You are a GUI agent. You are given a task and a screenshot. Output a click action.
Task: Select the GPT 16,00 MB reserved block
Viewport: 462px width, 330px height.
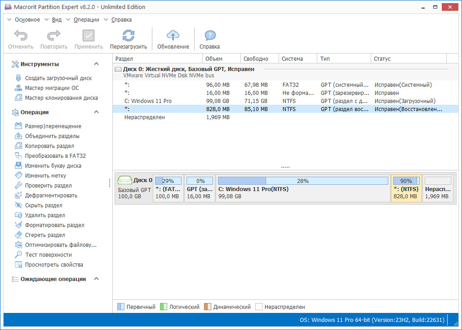tap(200, 188)
